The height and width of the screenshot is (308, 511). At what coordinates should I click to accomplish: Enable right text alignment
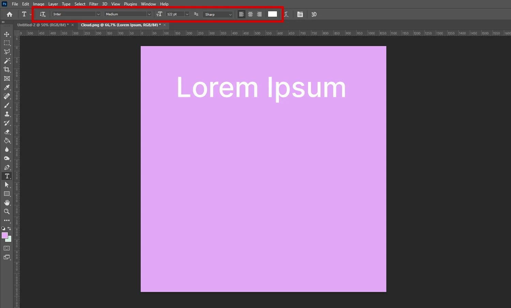click(x=259, y=14)
